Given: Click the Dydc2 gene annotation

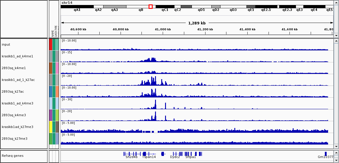Looking at the screenshot, I should coord(175,154).
